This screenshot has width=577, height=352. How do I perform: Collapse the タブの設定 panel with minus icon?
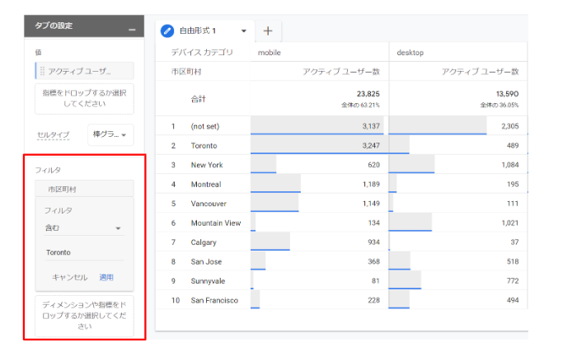click(132, 30)
